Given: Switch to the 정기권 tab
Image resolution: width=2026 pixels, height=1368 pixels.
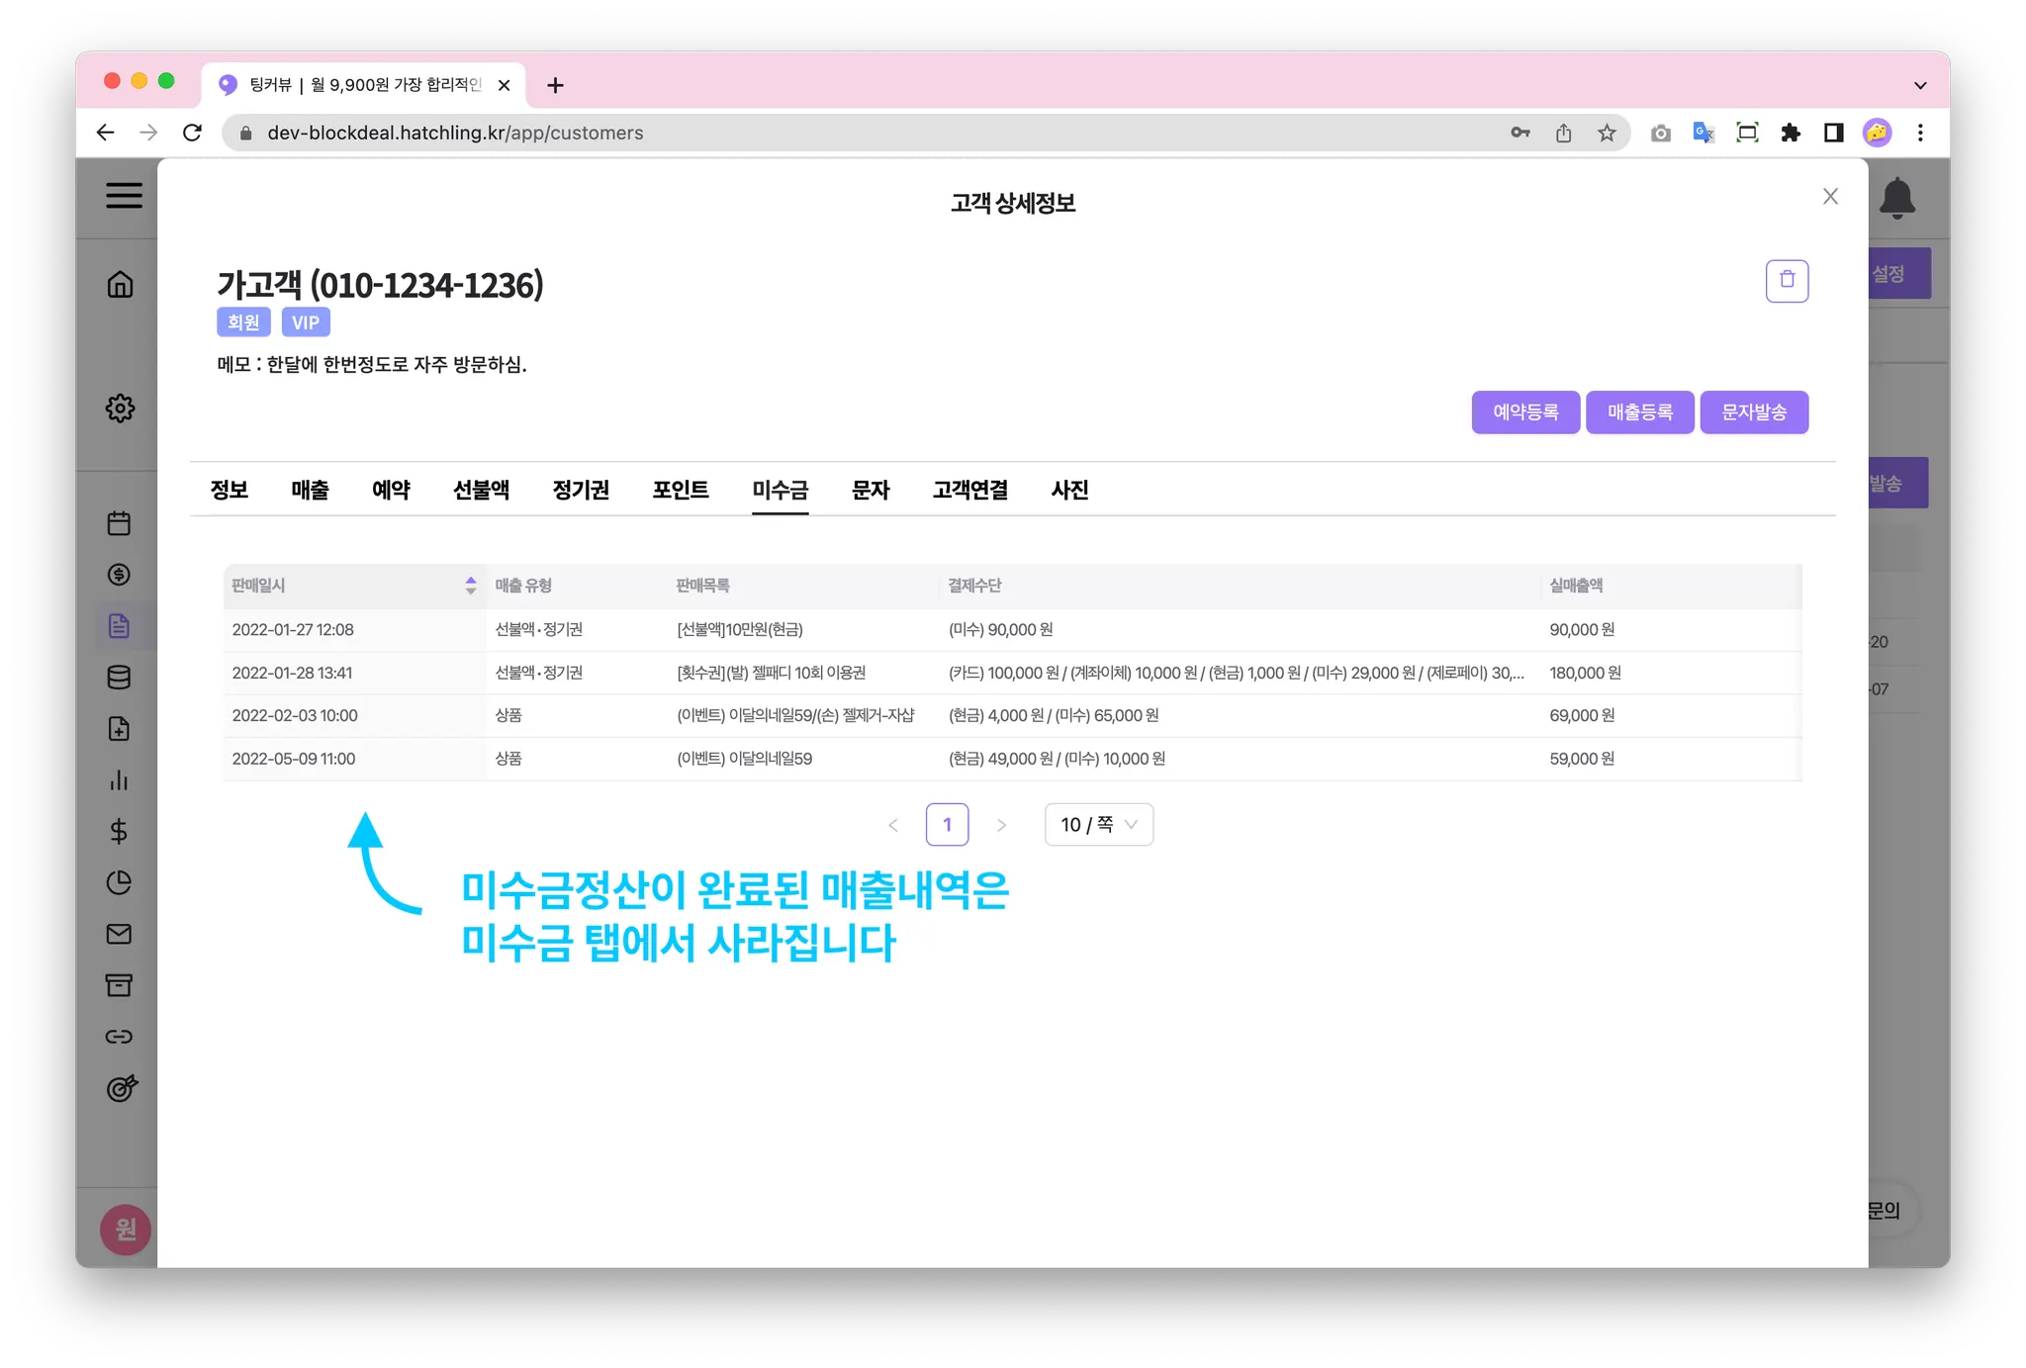Looking at the screenshot, I should click(x=581, y=490).
